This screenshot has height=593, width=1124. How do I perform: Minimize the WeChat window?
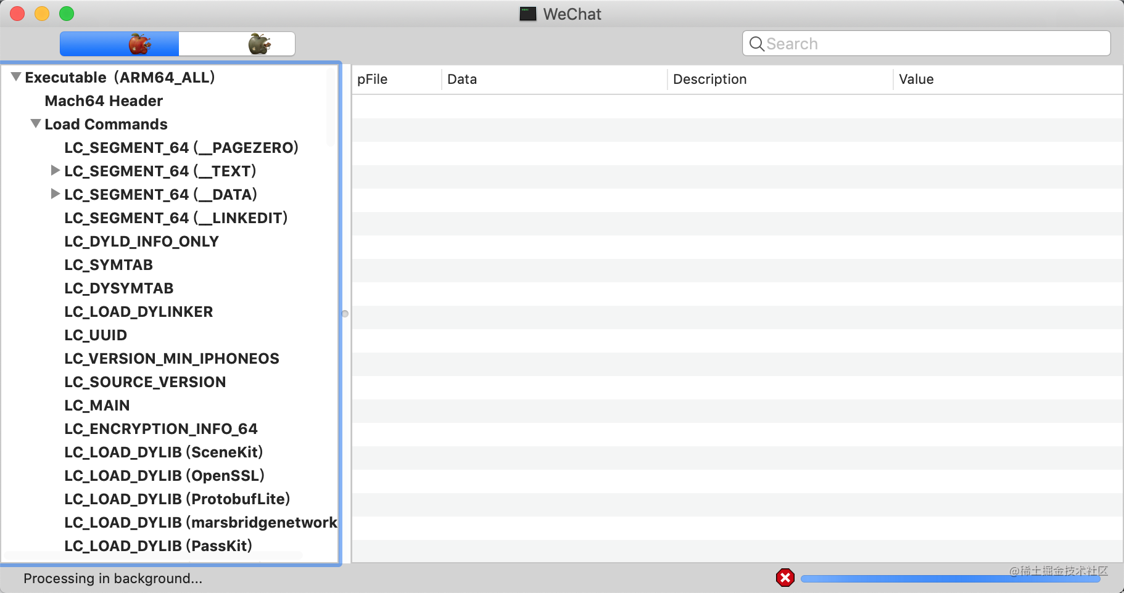point(42,14)
